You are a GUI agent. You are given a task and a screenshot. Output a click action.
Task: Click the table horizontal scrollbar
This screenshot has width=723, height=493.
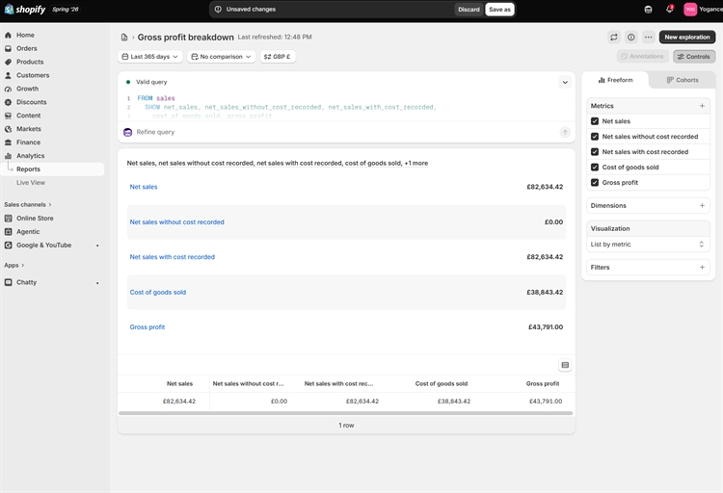point(345,413)
